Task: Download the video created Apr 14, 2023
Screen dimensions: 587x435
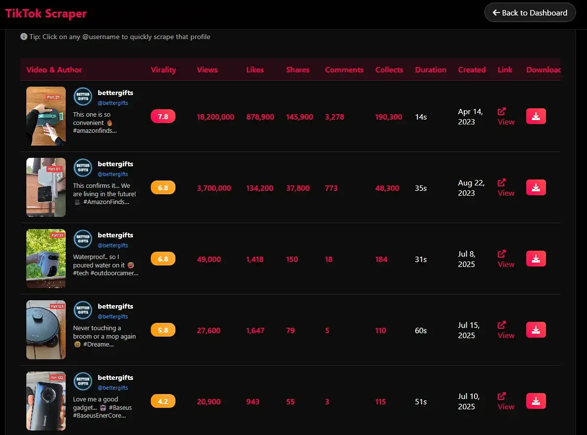Action: [536, 116]
